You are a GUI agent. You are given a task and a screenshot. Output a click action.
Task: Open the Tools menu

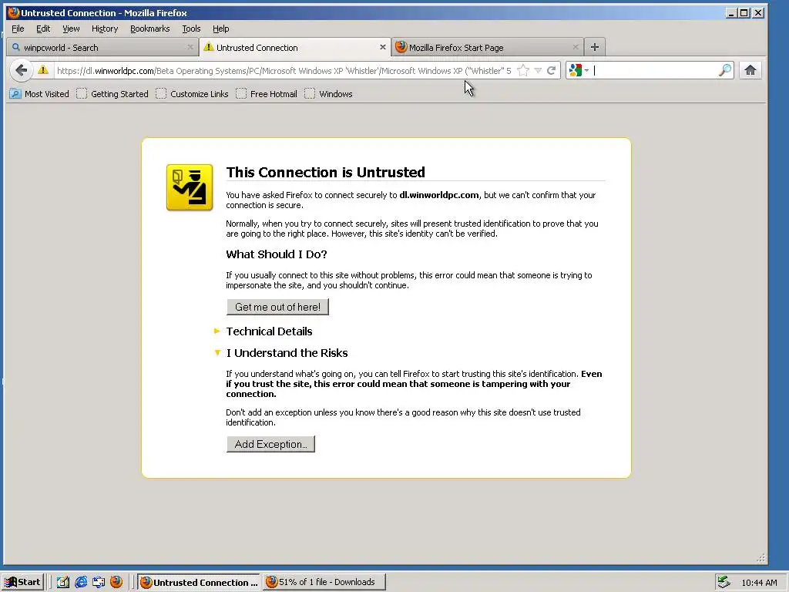[191, 29]
